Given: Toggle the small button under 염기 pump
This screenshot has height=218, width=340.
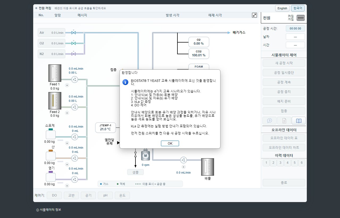Looking at the screenshot, I should click(67, 185).
